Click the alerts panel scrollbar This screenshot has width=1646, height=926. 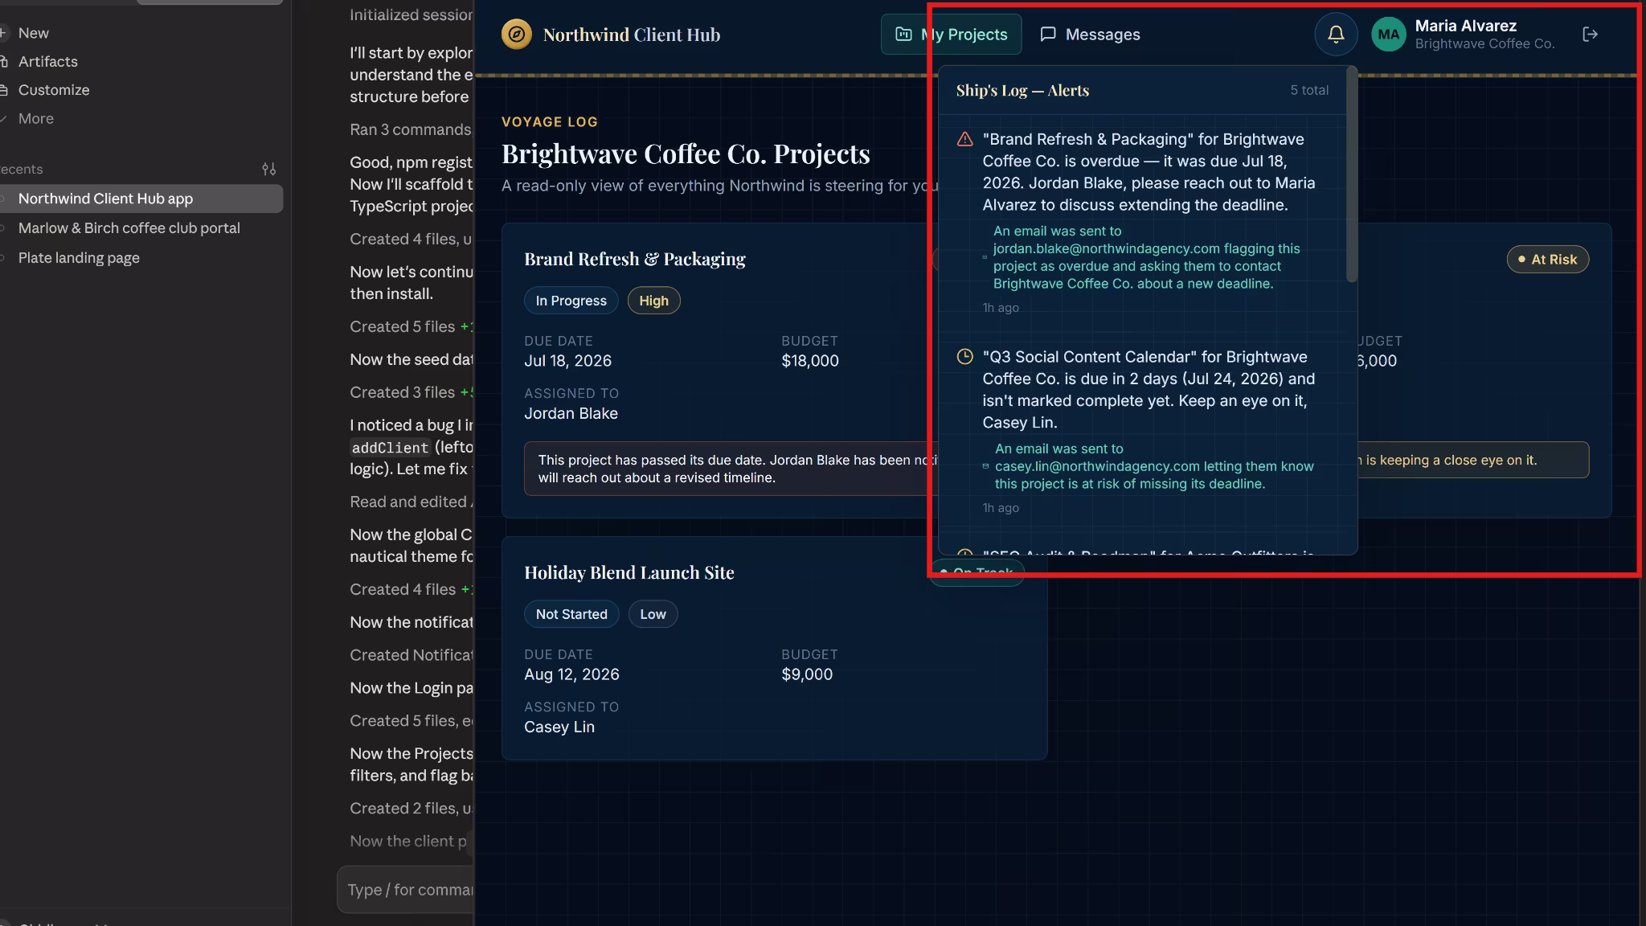click(1351, 174)
